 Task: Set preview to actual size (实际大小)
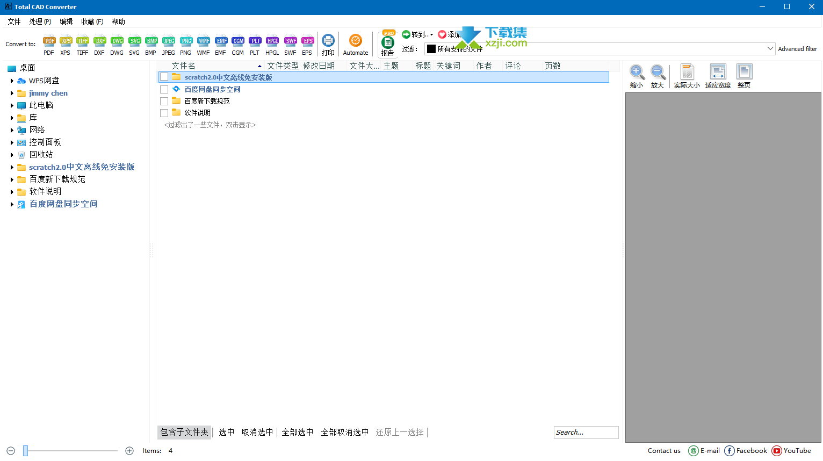pos(687,77)
